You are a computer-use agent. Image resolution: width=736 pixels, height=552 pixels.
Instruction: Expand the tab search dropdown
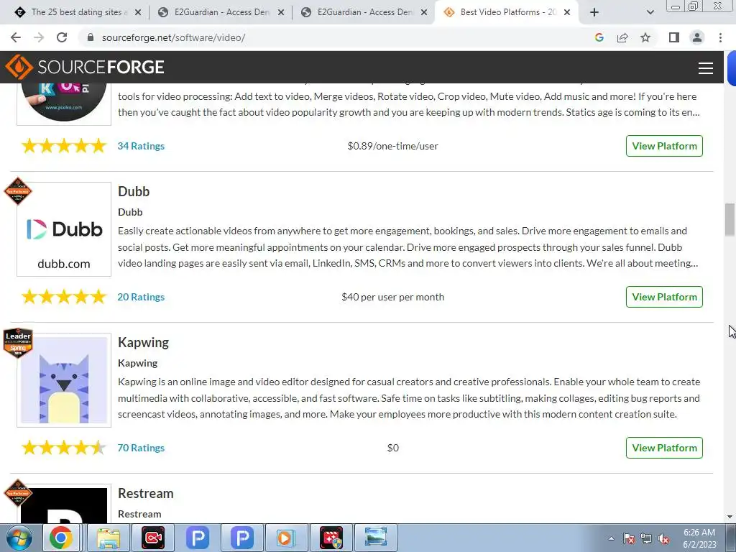650,12
